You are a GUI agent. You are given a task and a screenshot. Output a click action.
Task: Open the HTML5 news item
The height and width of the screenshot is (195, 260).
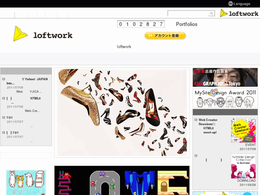24,101
